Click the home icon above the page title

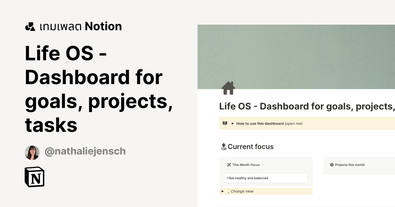pyautogui.click(x=228, y=87)
